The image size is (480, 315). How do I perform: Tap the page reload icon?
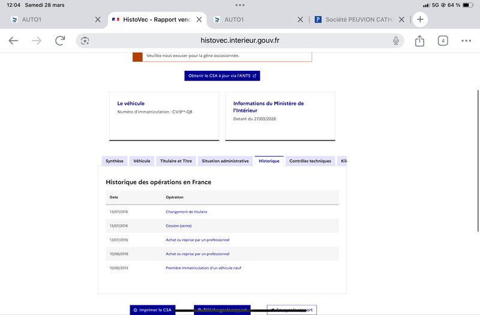coord(60,40)
